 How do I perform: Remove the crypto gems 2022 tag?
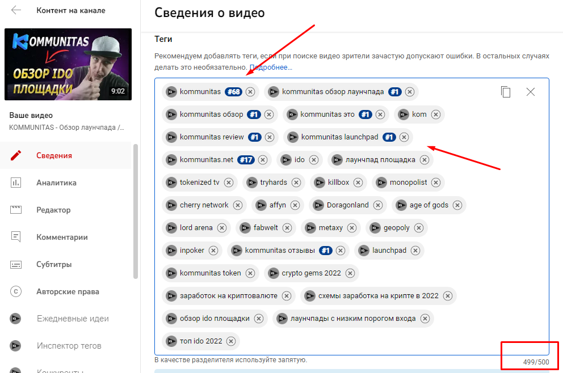click(x=350, y=273)
